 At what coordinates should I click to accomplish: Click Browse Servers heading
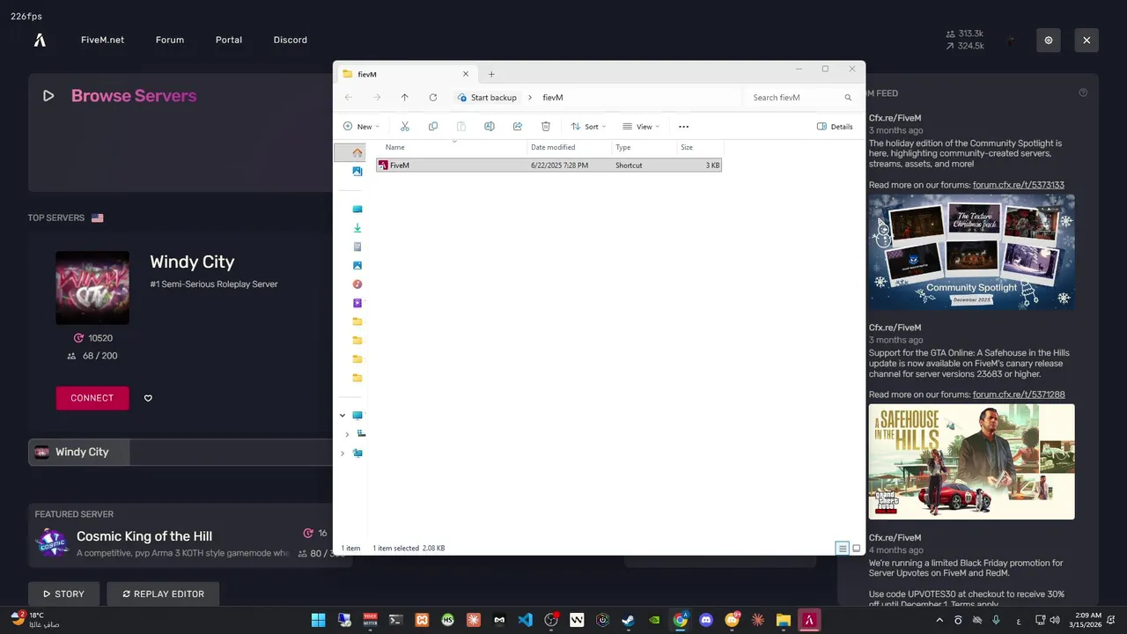click(134, 96)
